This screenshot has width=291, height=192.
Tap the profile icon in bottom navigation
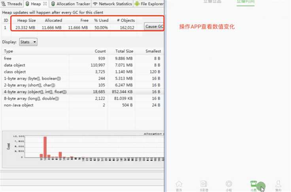click(x=278, y=184)
